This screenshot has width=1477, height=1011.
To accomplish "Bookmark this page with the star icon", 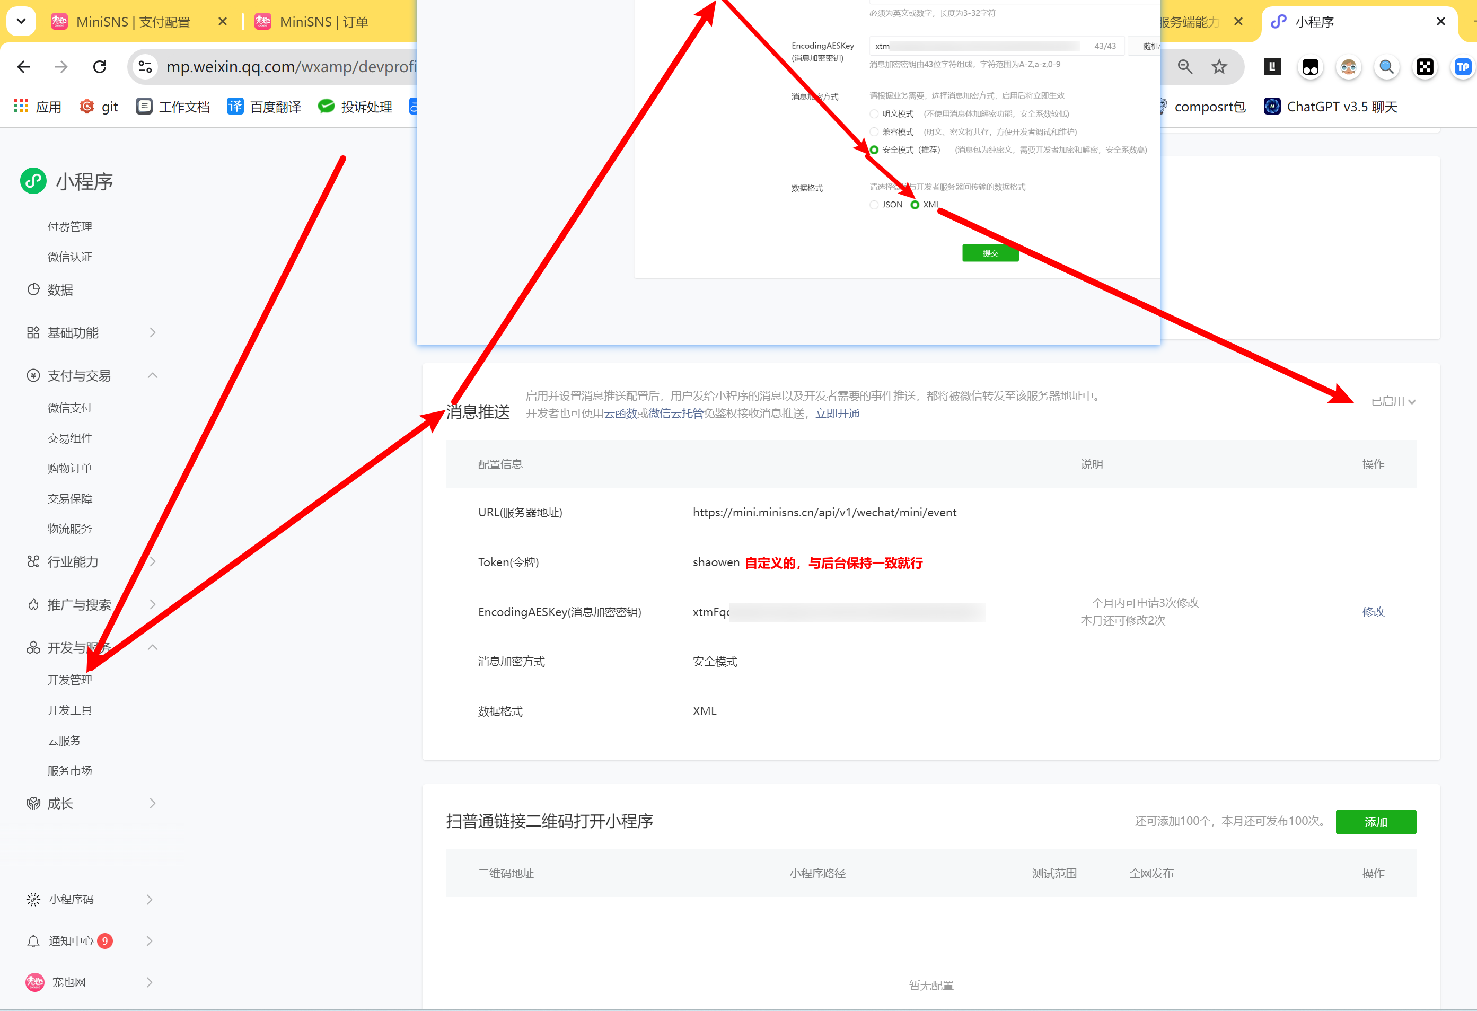I will [1219, 67].
